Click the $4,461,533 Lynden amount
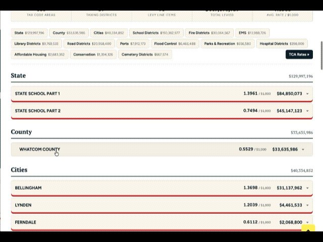This screenshot has height=242, width=323. coord(291,205)
